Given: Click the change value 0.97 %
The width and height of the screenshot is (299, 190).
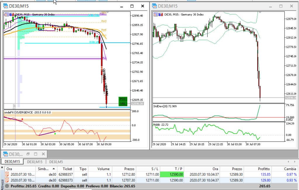Looking at the screenshot, I should tap(292, 174).
